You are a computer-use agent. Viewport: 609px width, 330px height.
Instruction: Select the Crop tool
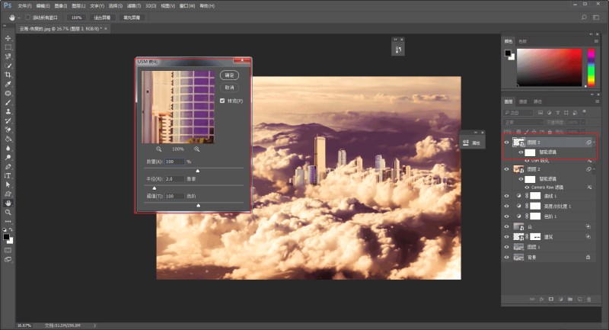pos(8,75)
